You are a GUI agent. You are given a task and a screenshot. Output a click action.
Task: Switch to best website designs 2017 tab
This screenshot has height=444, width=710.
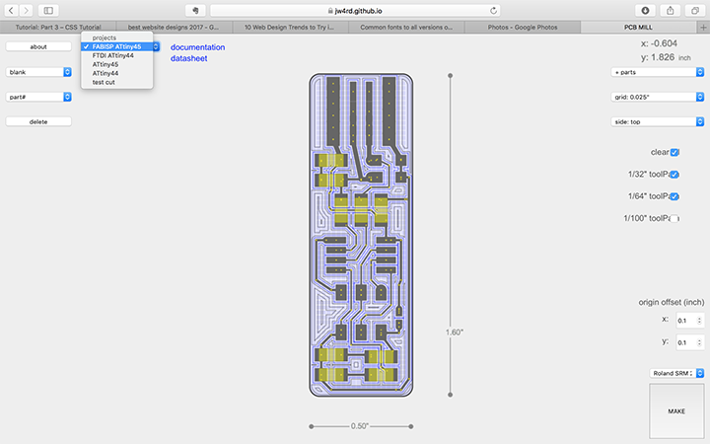tap(175, 28)
